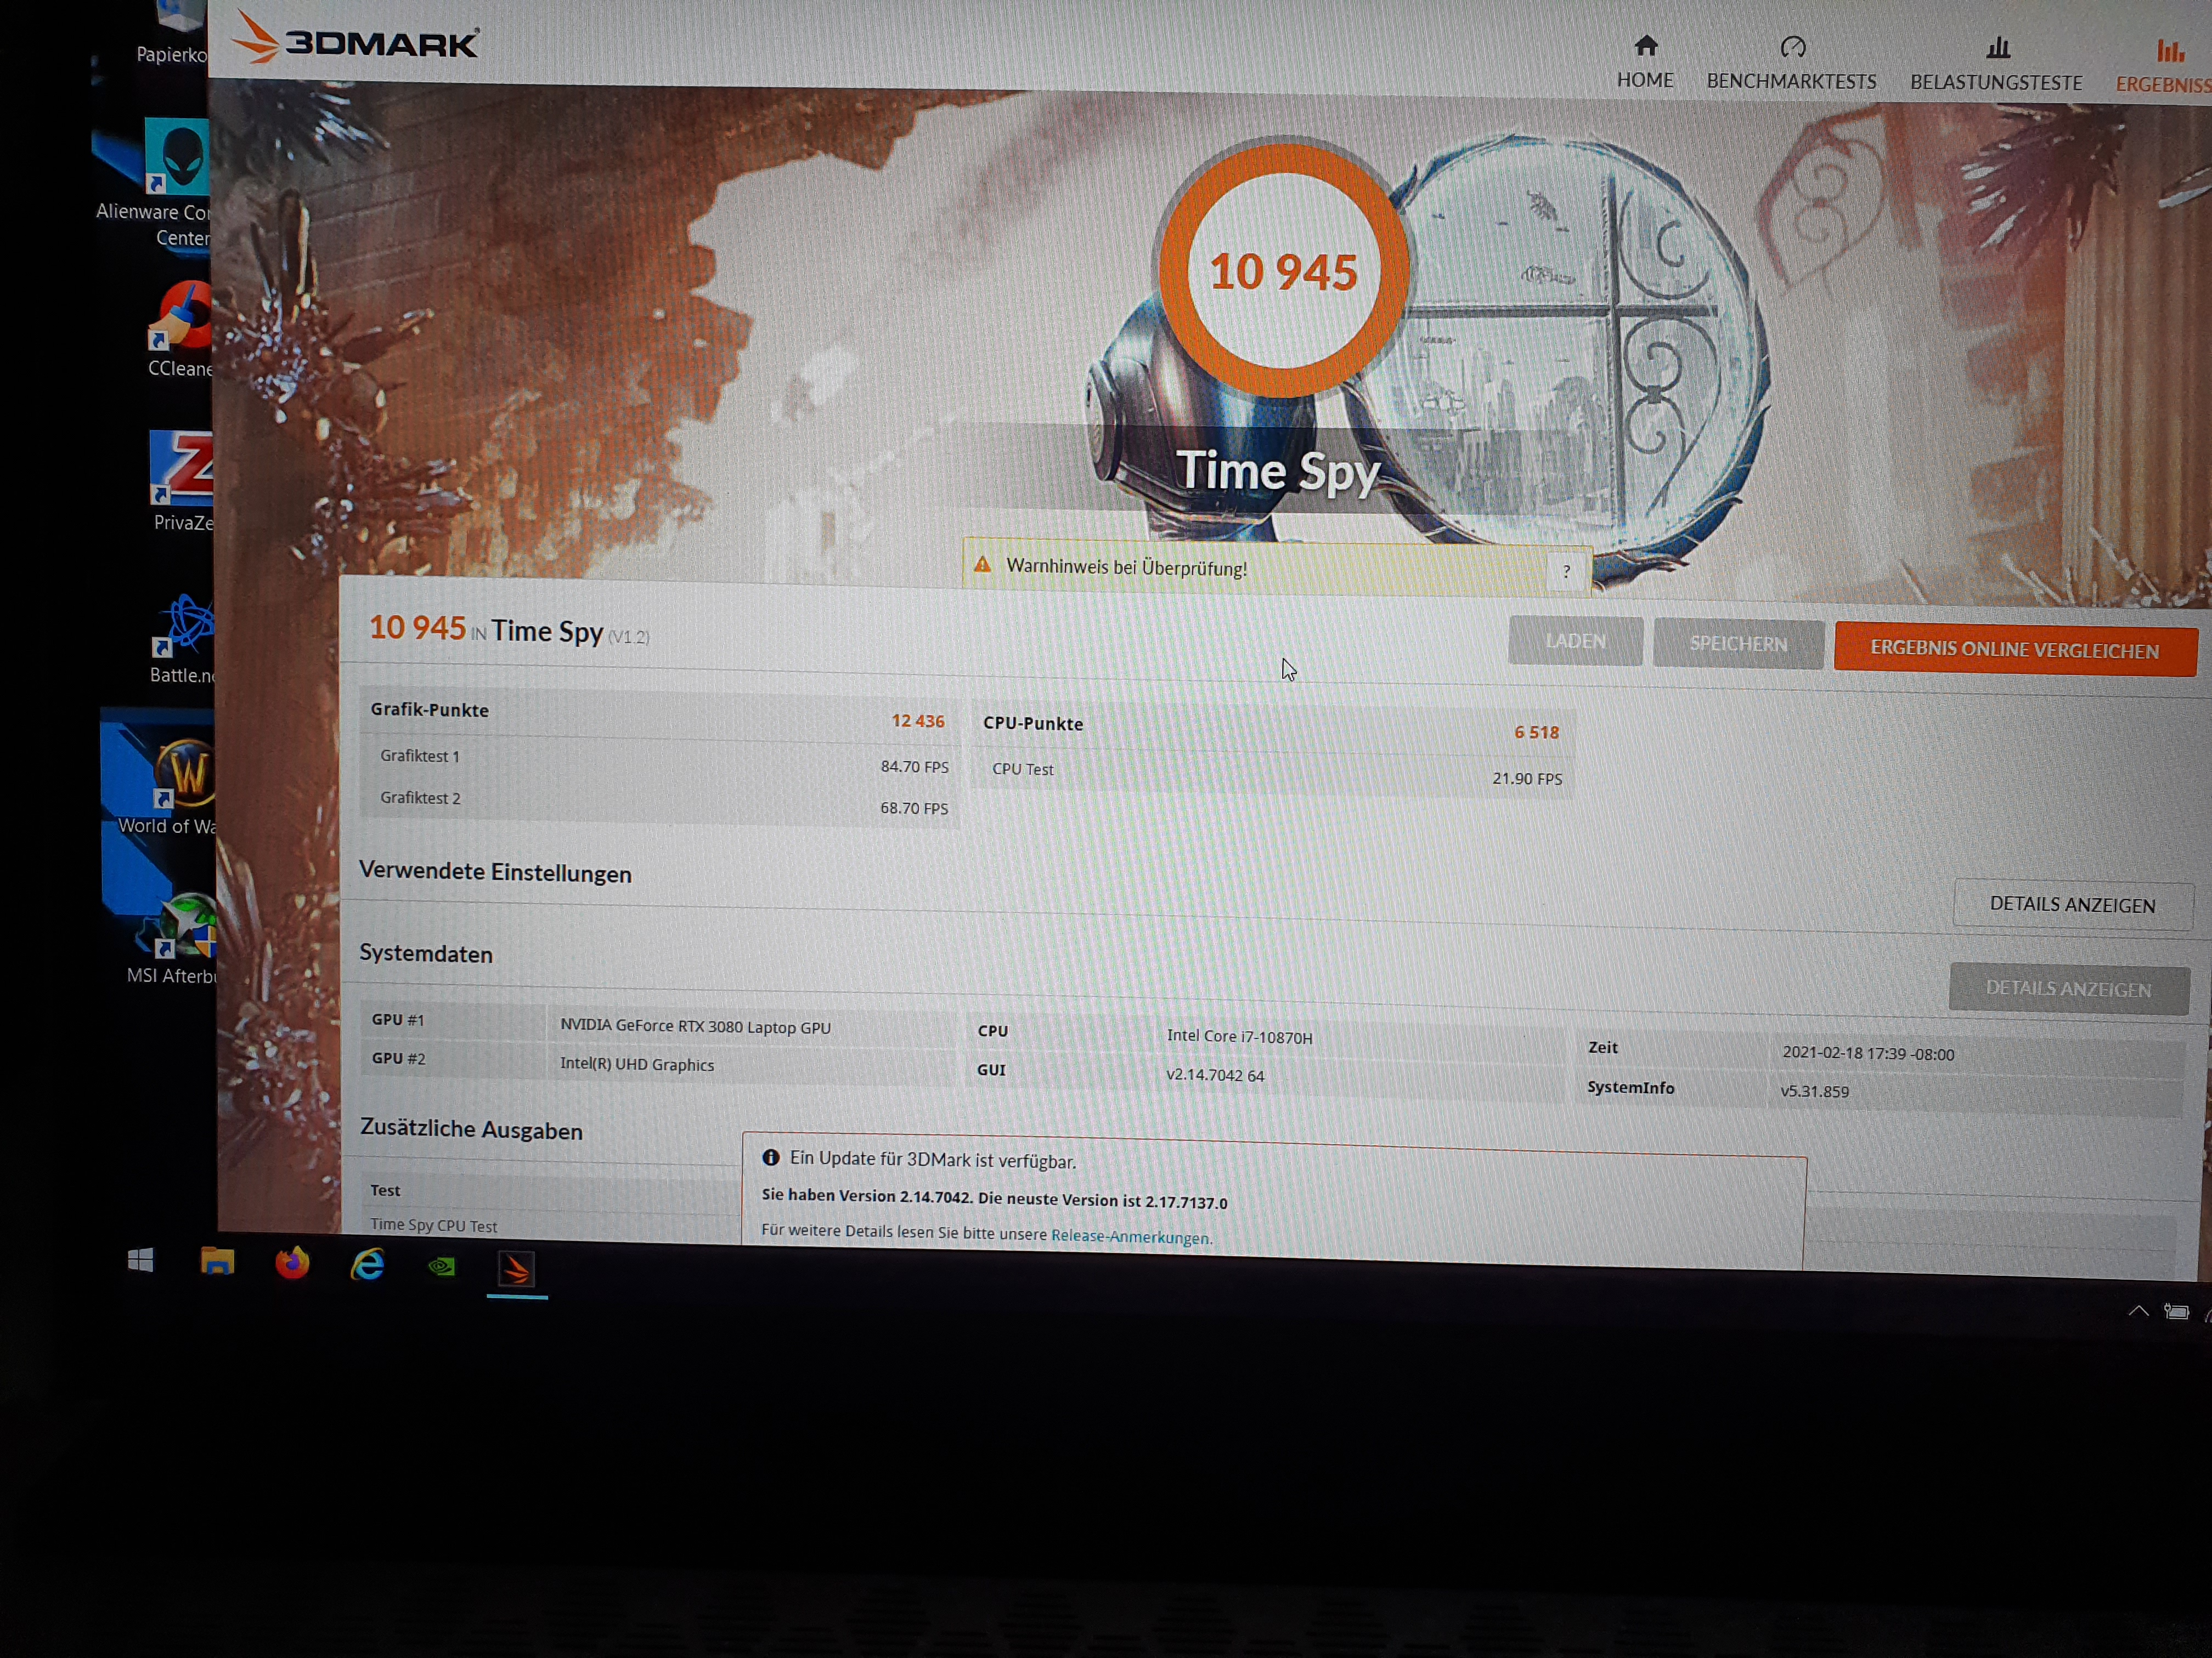Viewport: 2212px width, 1658px height.
Task: Click the tray battery/power icon
Action: click(x=2176, y=1311)
